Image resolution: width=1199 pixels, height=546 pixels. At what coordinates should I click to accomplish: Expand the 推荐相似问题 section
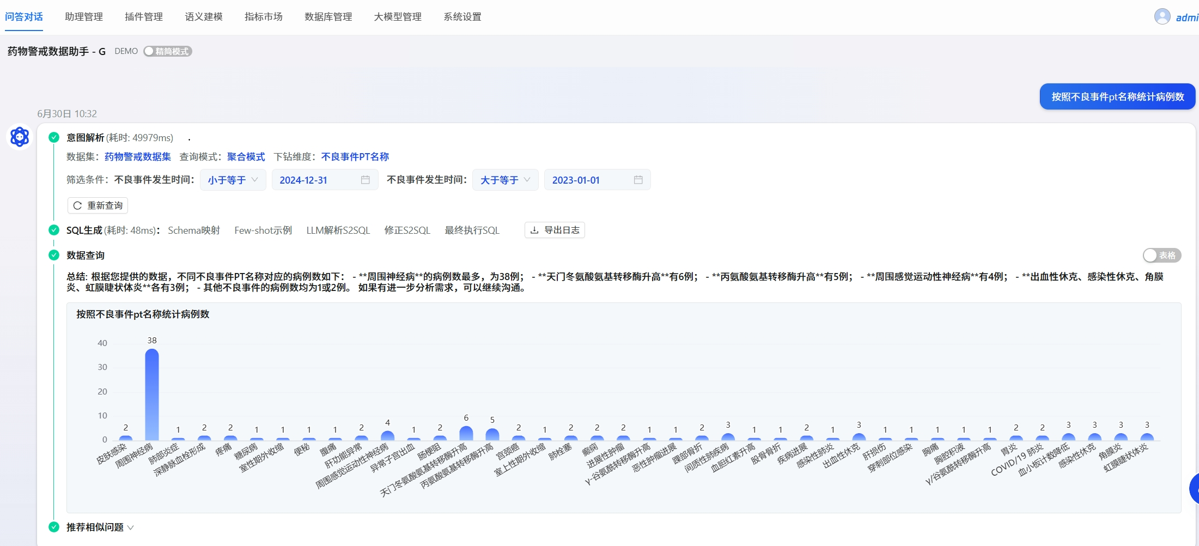click(100, 527)
